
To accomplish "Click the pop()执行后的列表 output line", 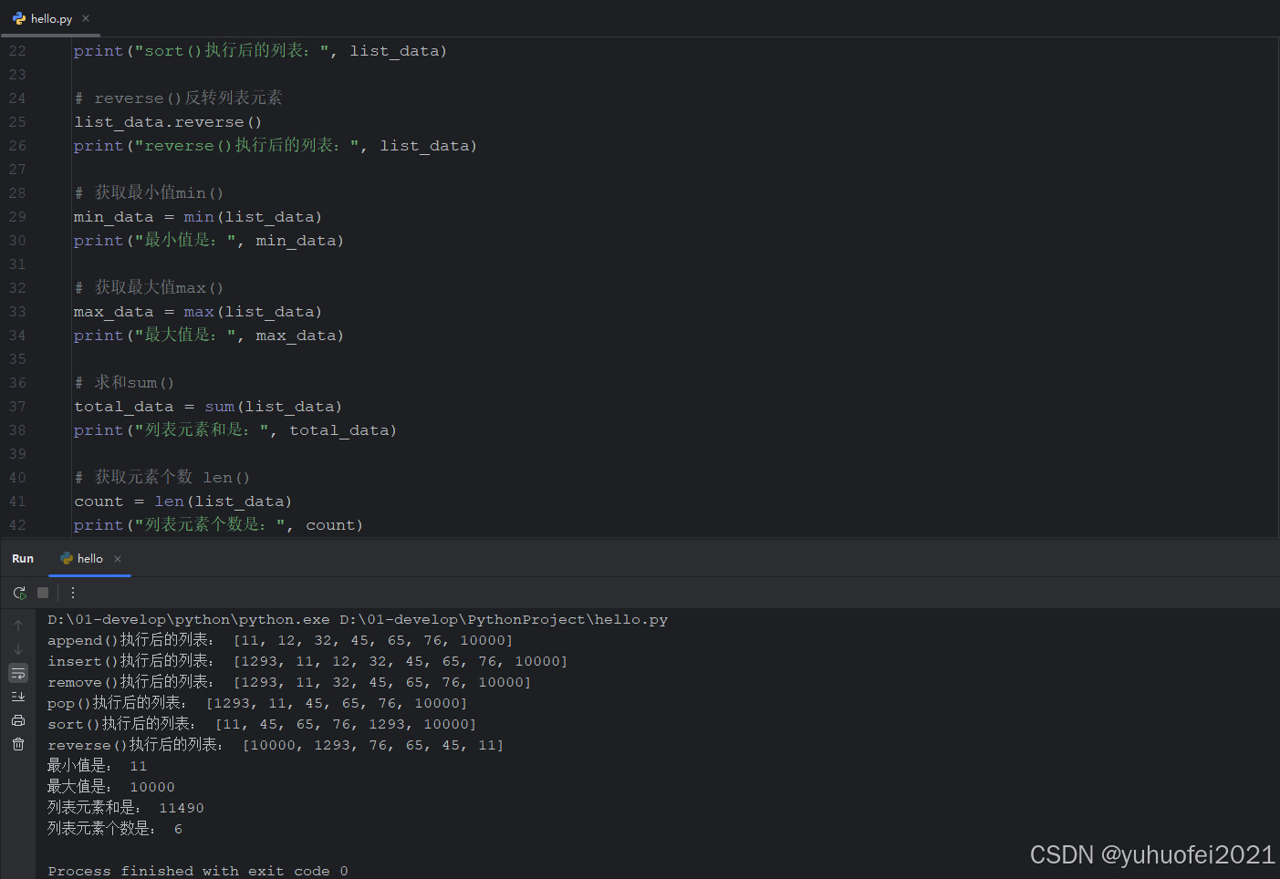I will pos(257,703).
